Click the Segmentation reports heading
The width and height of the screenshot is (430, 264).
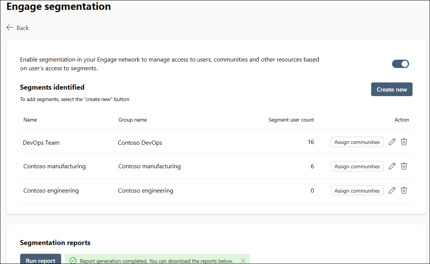coord(55,243)
